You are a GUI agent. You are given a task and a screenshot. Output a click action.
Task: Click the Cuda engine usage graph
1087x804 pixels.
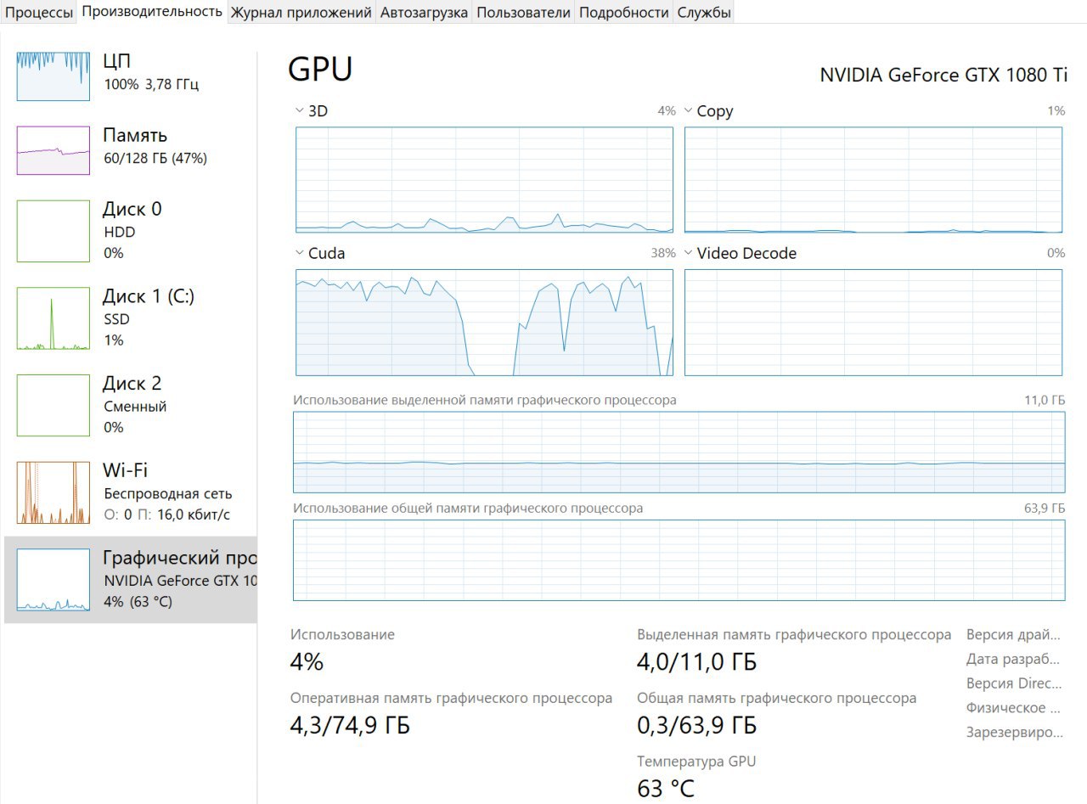484,323
